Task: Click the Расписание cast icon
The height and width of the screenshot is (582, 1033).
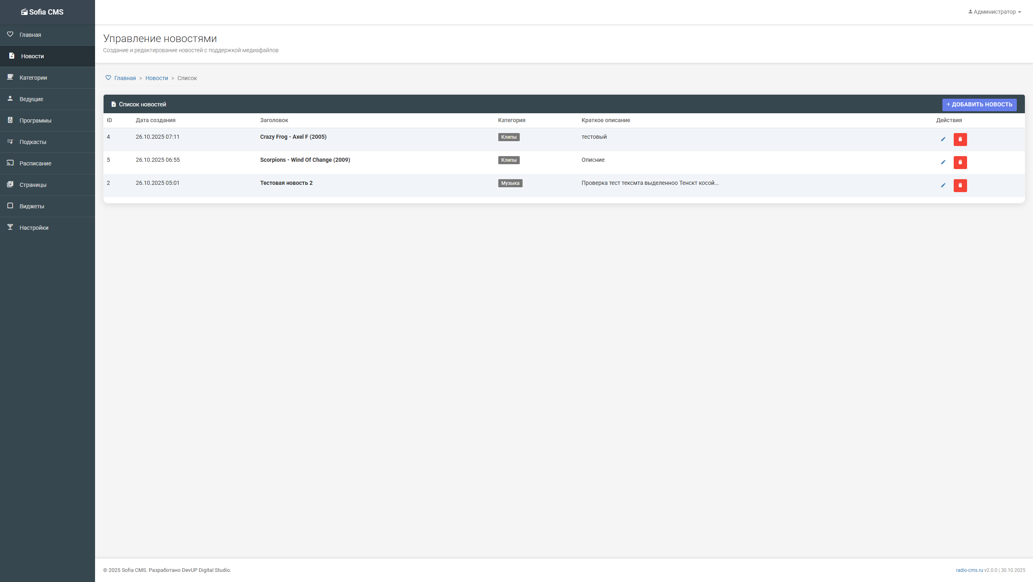Action: pyautogui.click(x=11, y=163)
